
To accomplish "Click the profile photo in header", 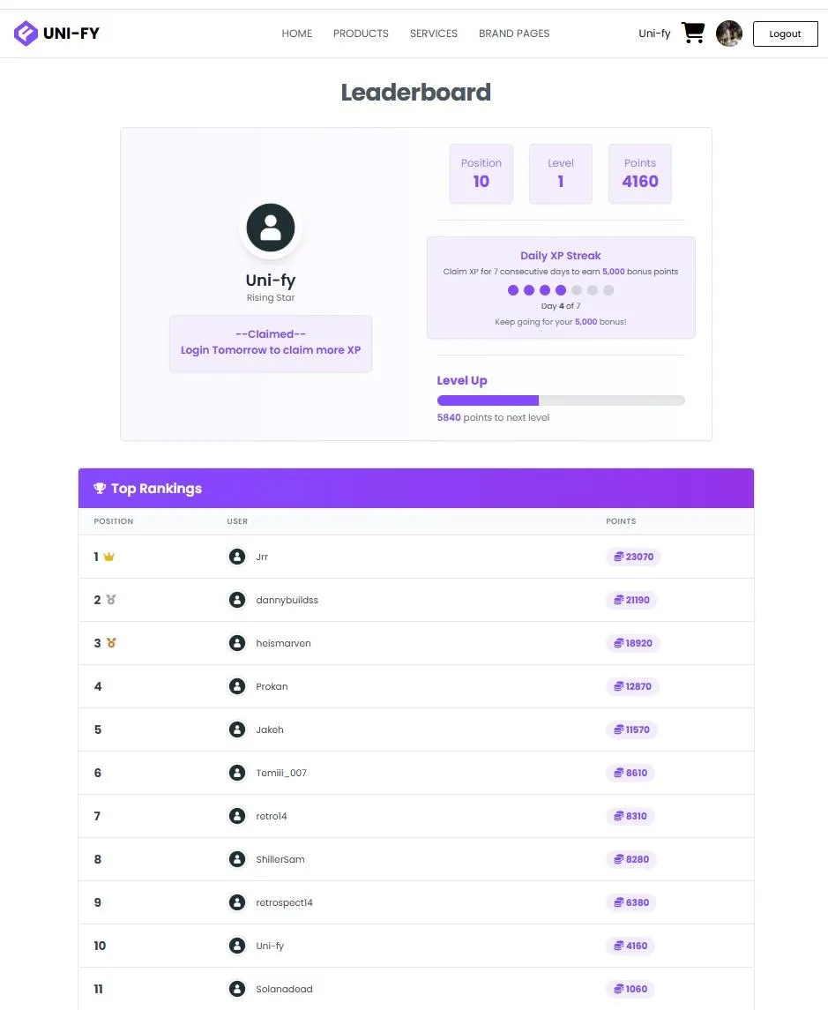I will 729,34.
